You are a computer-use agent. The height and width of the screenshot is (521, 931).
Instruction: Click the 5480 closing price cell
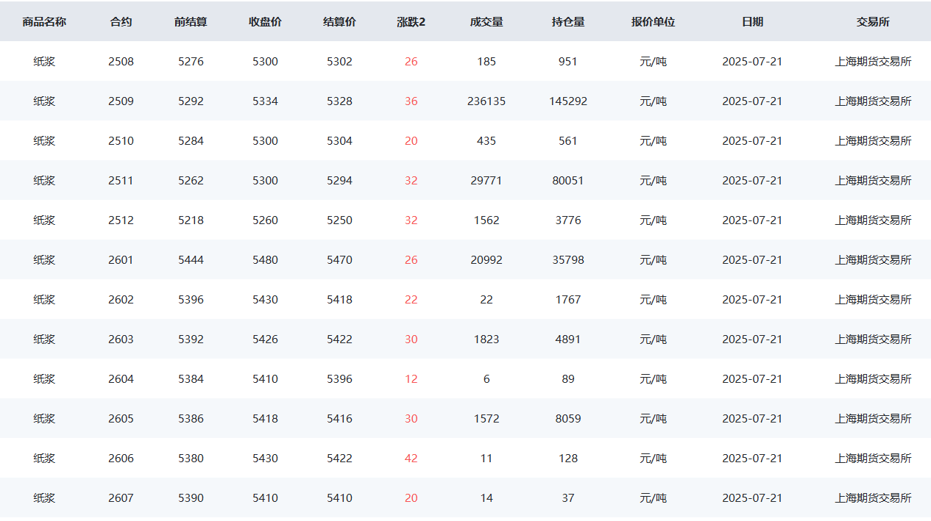pos(265,260)
